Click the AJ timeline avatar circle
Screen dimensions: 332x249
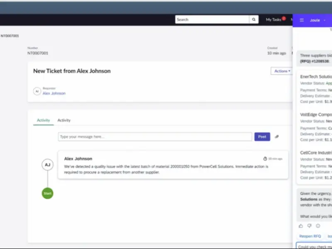point(47,165)
